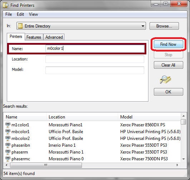
Task: Click the phaserm printer icon
Action: coord(8,152)
